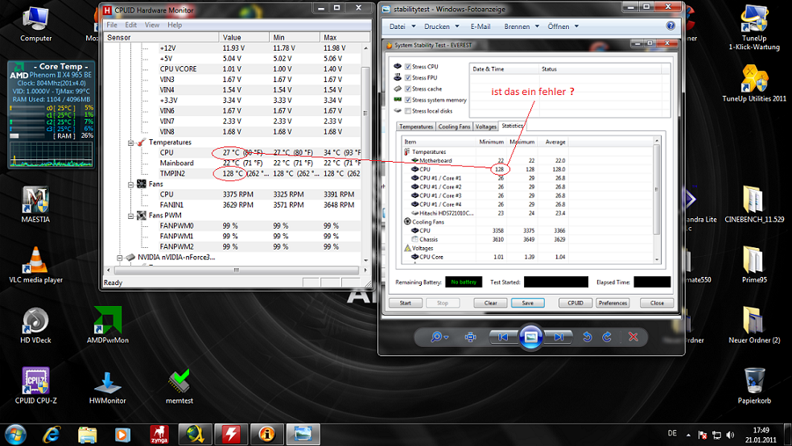The image size is (792, 446).
Task: Click the Windows Start orb
Action: point(15,435)
